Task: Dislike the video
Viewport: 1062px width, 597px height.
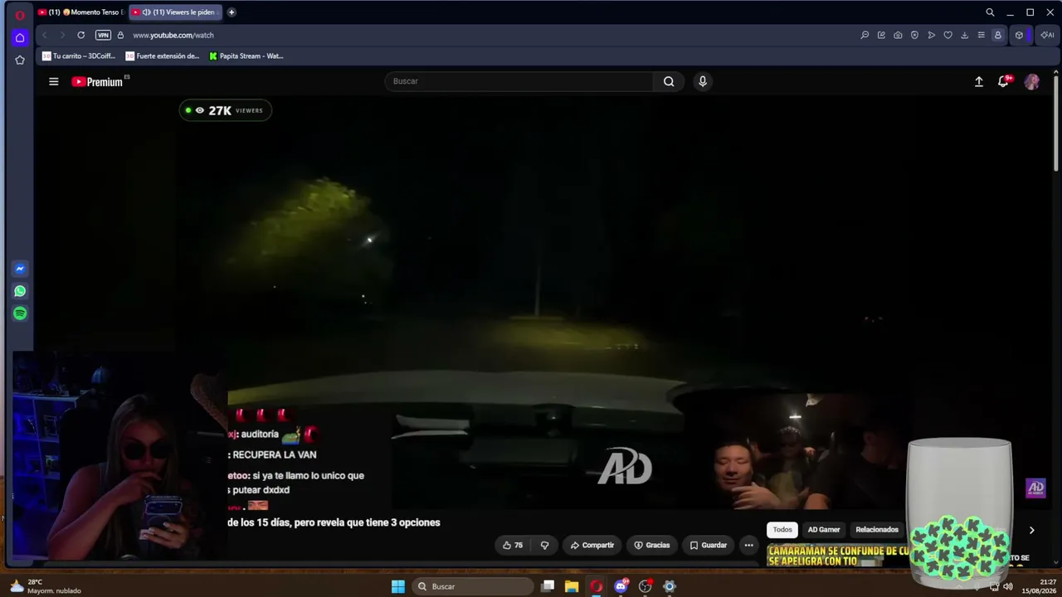Action: click(544, 545)
